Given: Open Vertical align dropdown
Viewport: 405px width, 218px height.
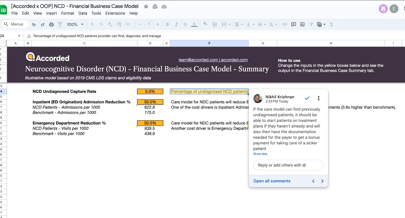Looking at the screenshot, I should (250, 25).
